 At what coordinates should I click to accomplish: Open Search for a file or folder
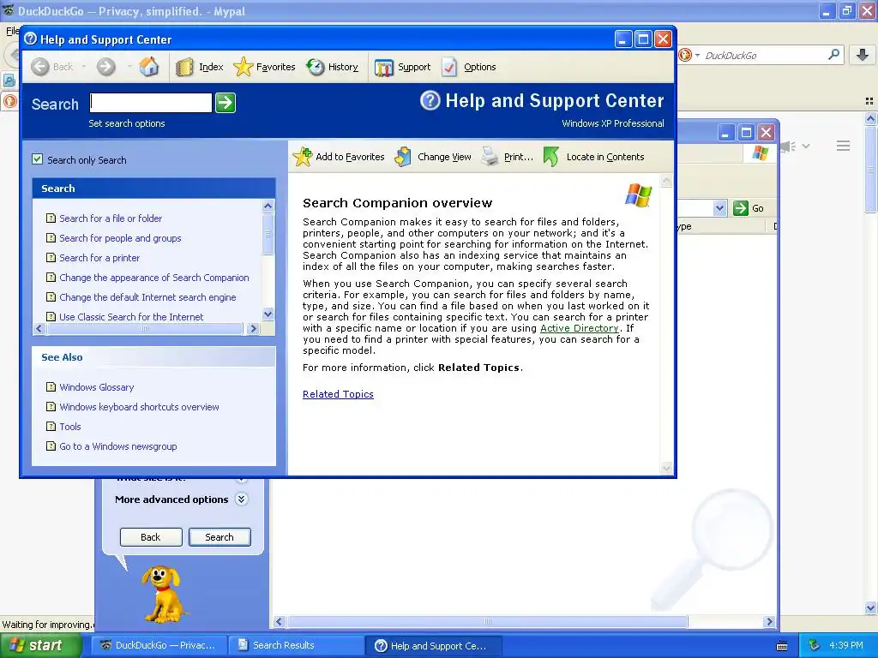(111, 218)
